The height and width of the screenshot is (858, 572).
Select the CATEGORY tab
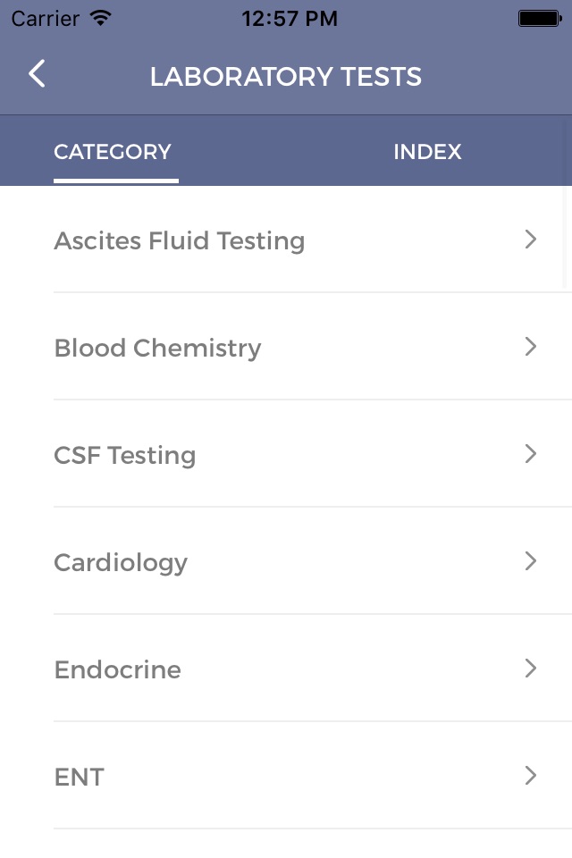pos(113,152)
